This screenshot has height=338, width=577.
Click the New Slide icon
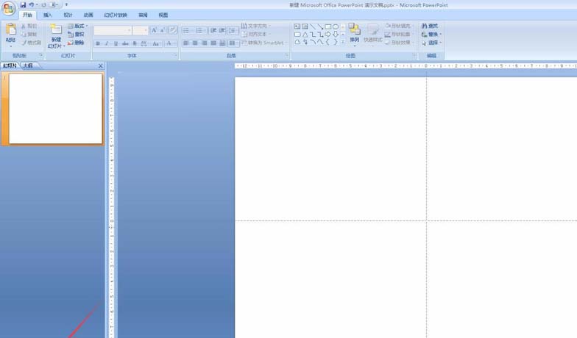click(56, 29)
